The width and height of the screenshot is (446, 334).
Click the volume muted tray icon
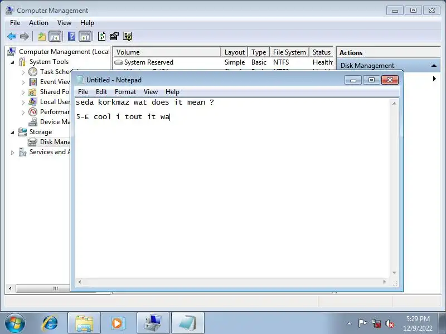click(389, 323)
